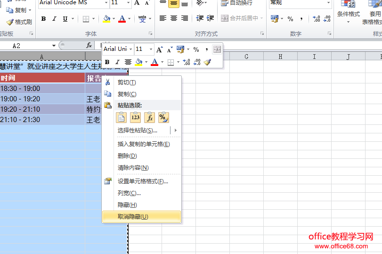Screen dimensions: 382x254
Task: Choose 插入复制的单元格(E) from context menu
Action: (x=142, y=144)
